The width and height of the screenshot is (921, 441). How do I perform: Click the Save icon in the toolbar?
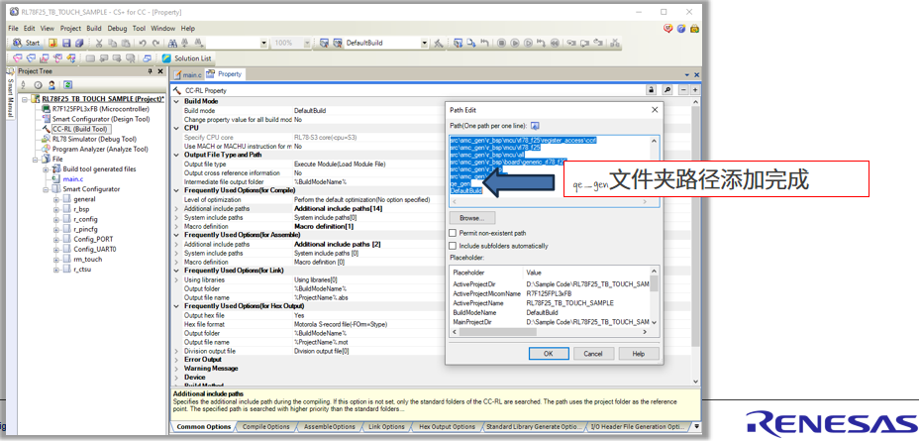[65, 43]
